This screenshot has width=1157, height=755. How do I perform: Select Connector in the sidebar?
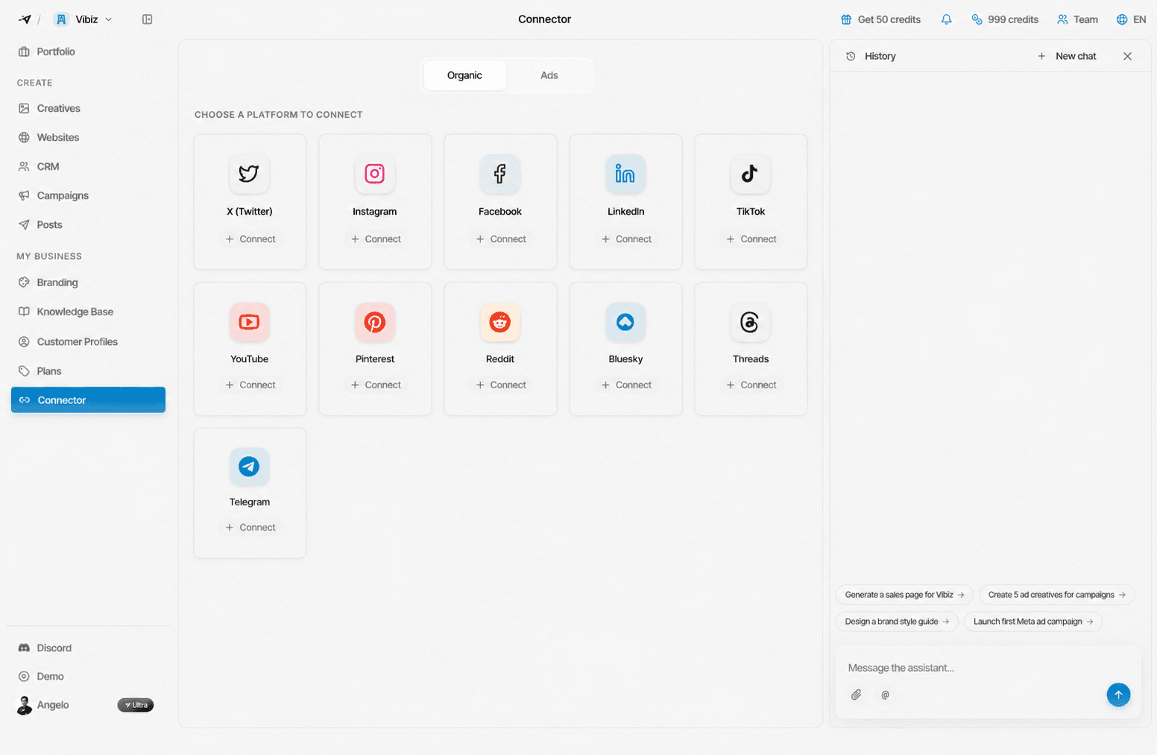click(x=88, y=399)
